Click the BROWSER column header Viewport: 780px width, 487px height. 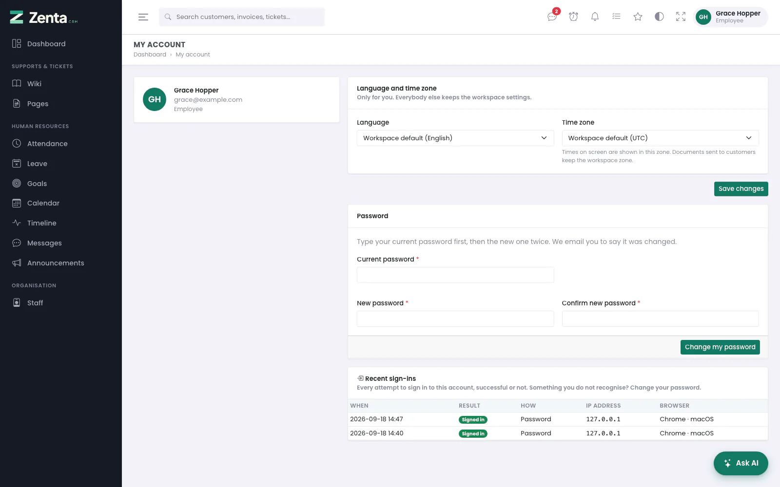click(675, 406)
